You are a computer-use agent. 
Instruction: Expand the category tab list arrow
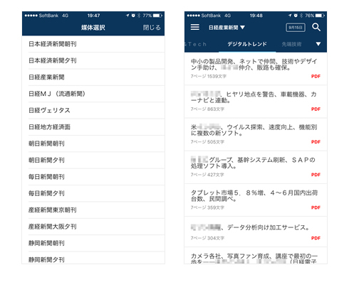[x=318, y=44]
